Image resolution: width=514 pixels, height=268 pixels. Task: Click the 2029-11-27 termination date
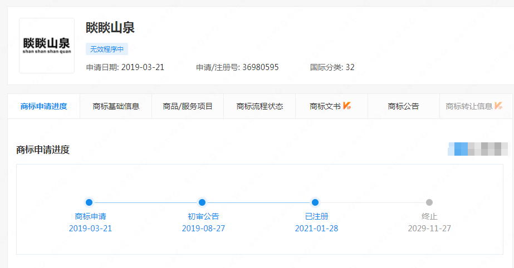coord(429,229)
